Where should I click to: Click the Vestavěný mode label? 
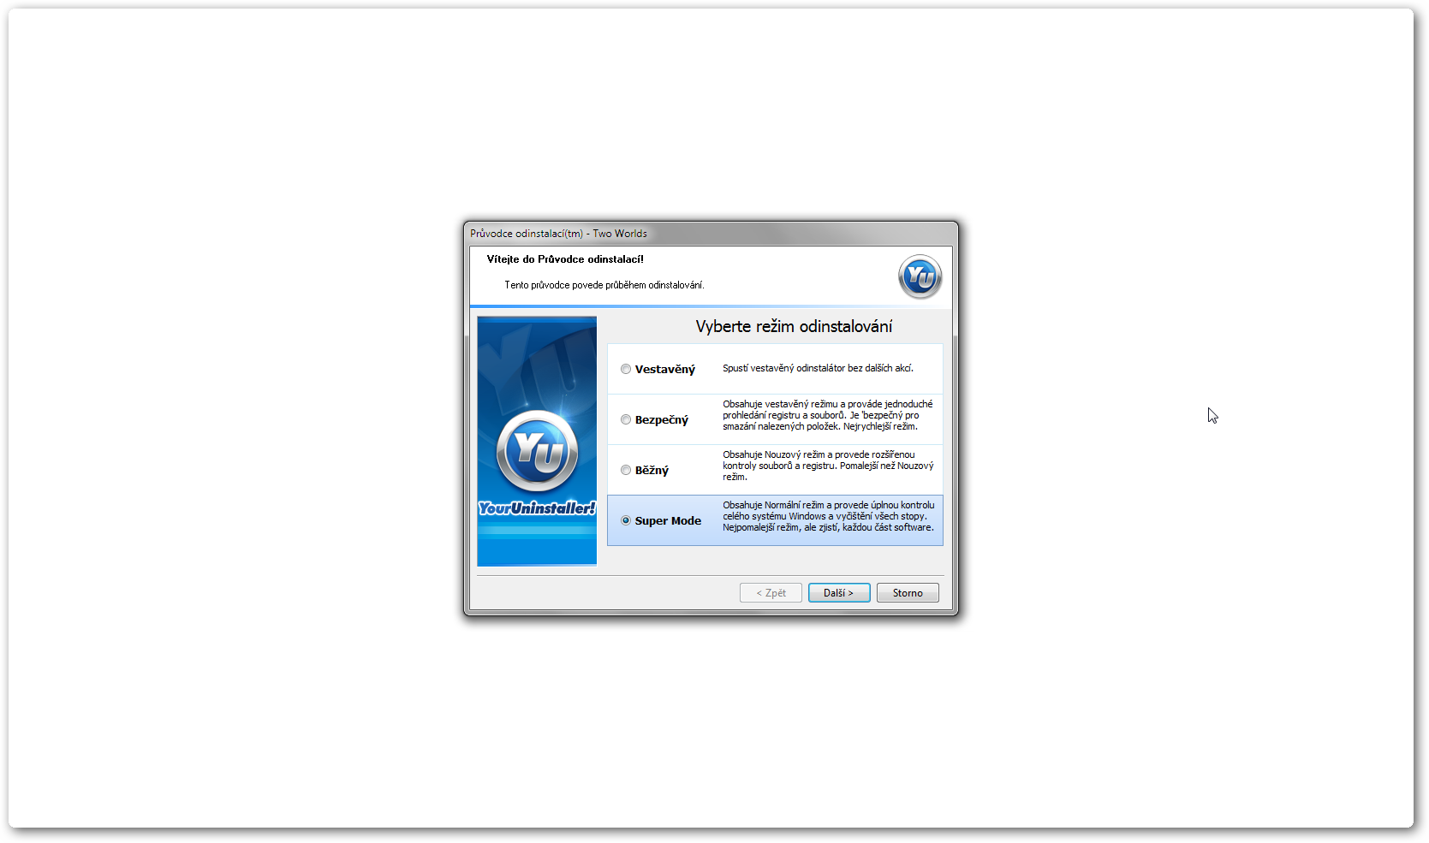coord(664,370)
